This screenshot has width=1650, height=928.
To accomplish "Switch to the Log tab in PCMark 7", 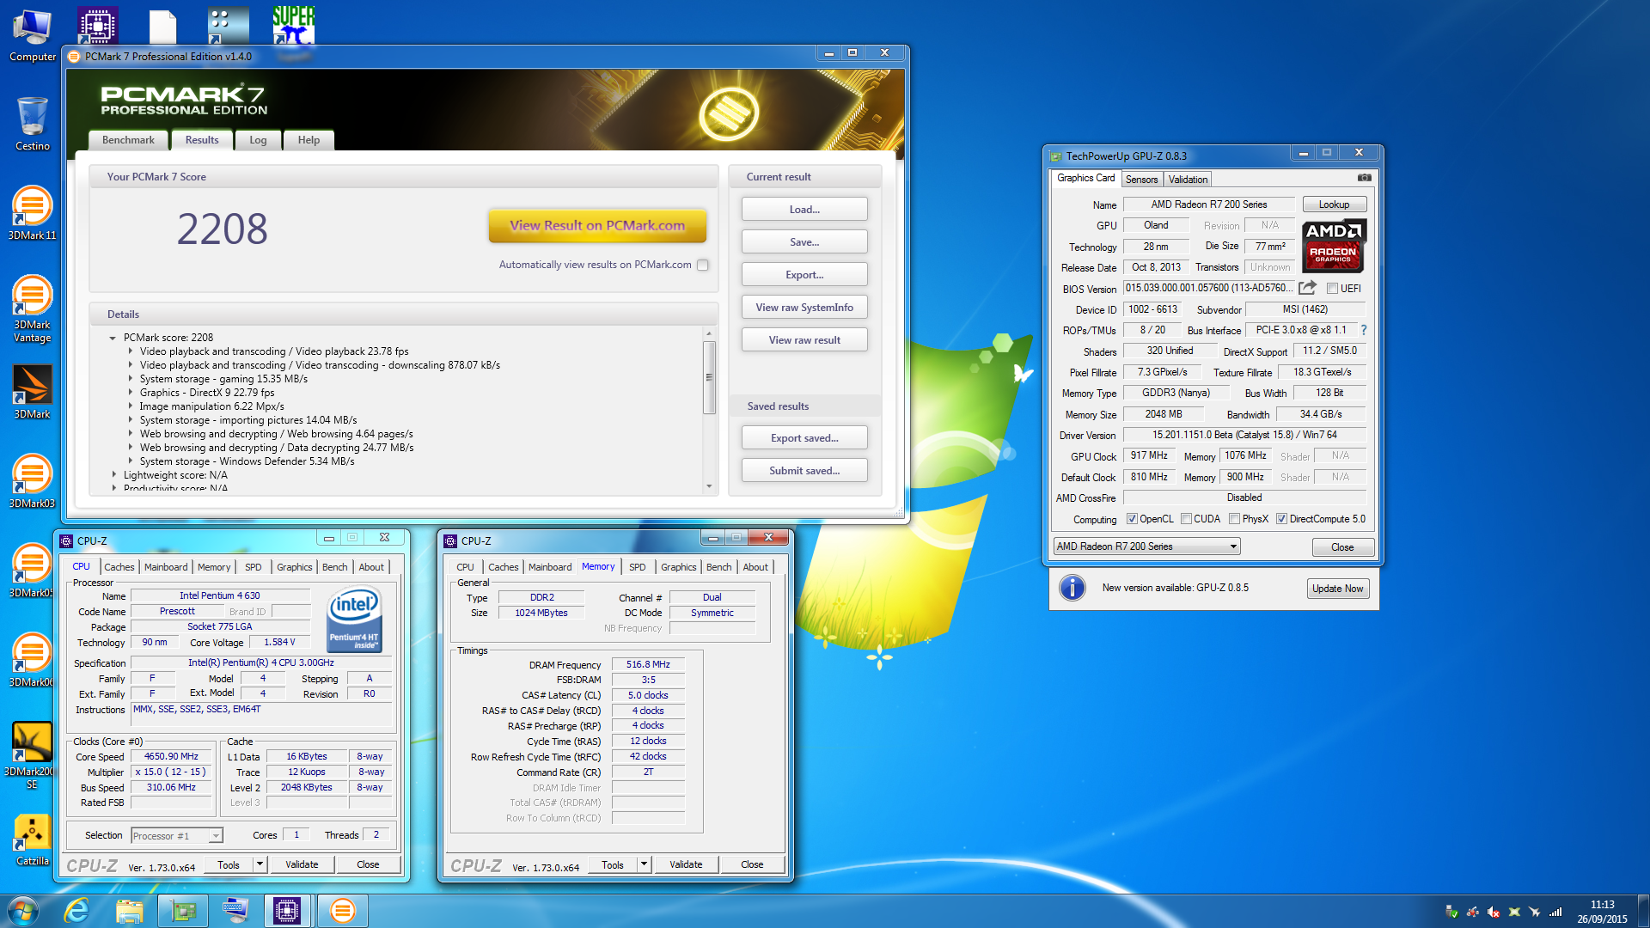I will point(258,140).
